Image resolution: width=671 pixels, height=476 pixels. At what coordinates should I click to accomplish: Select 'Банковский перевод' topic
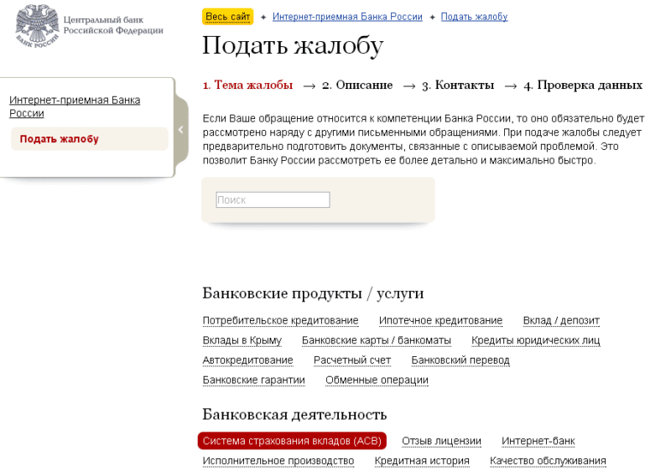pos(460,360)
